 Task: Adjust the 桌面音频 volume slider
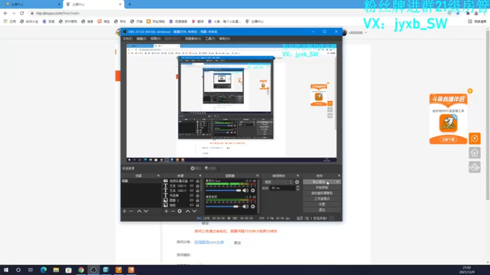click(x=222, y=207)
